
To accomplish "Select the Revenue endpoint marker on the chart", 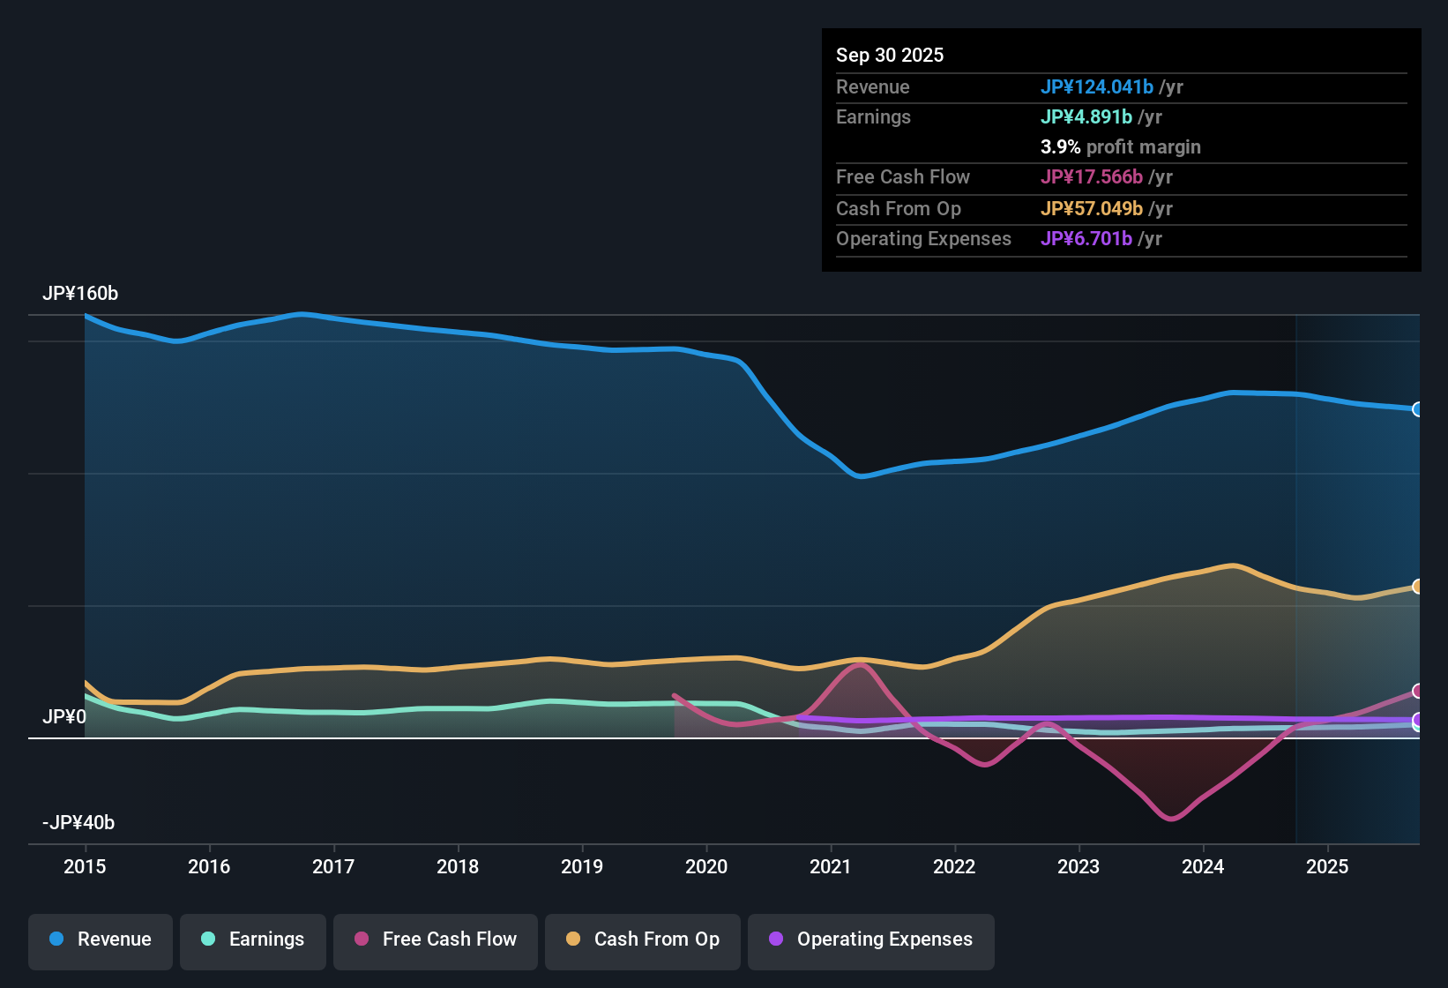I will point(1417,409).
